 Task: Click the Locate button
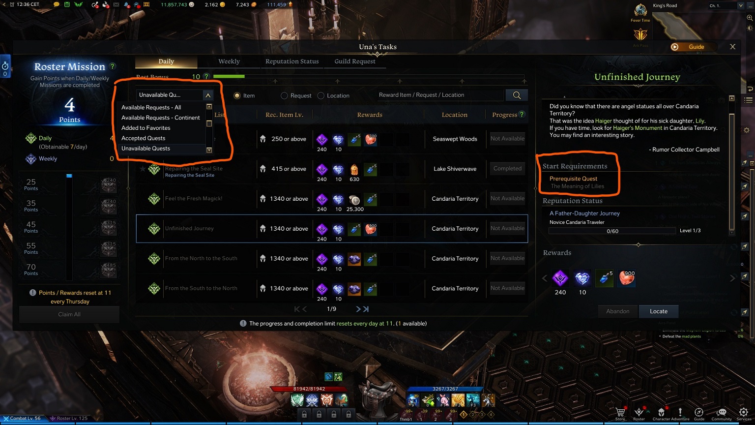(659, 311)
